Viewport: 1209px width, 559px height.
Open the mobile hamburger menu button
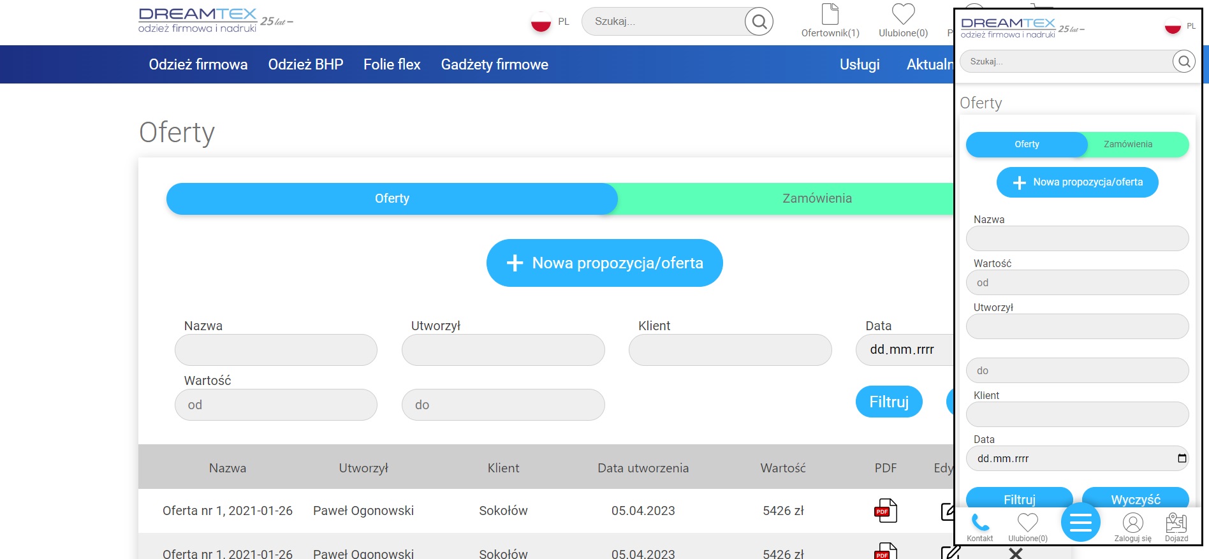click(1081, 522)
